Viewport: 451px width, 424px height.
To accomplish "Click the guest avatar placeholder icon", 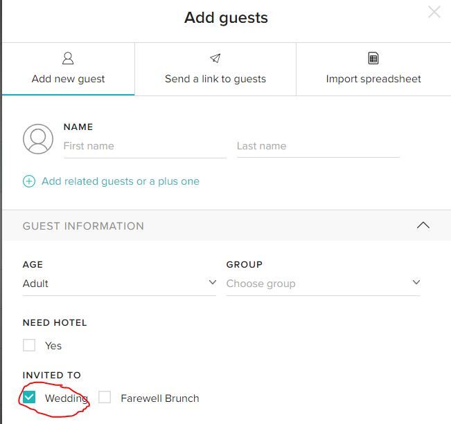I will (38, 139).
